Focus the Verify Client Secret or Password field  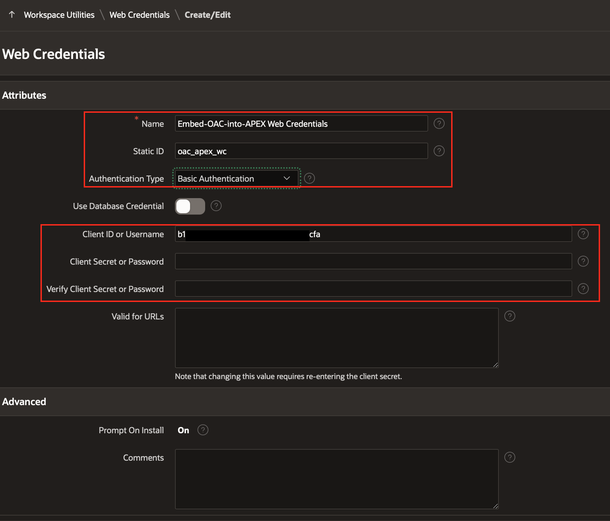pyautogui.click(x=373, y=289)
